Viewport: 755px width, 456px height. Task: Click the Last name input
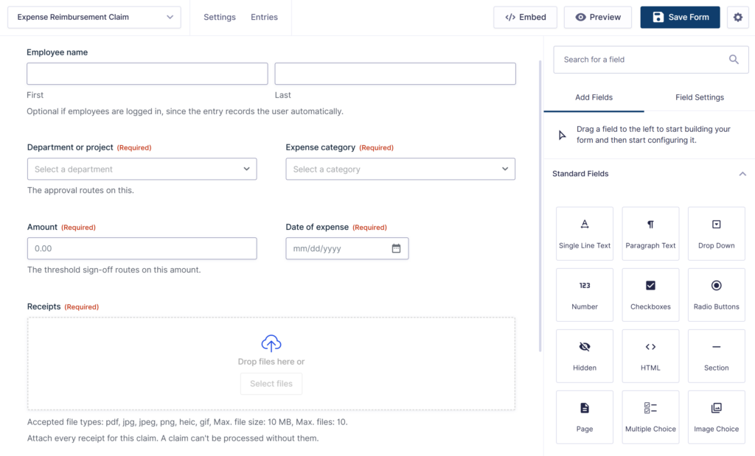[395, 74]
